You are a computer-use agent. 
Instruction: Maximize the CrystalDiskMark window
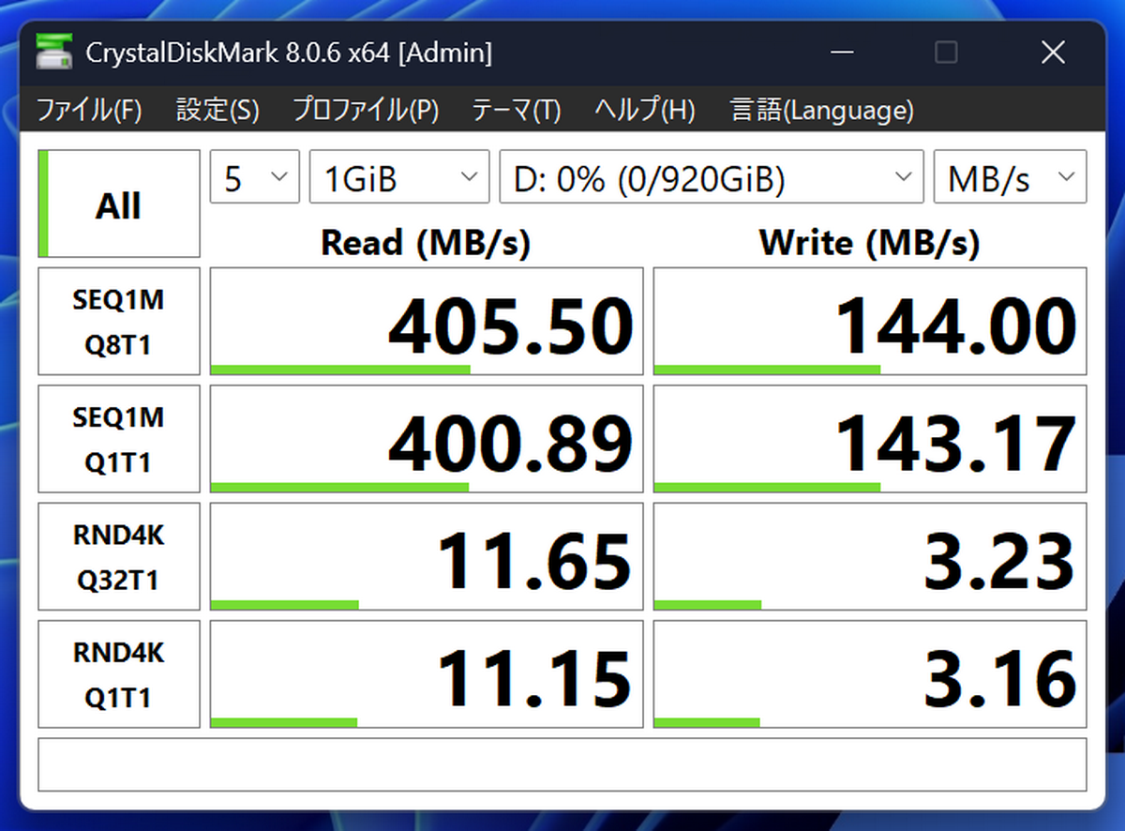coord(947,53)
